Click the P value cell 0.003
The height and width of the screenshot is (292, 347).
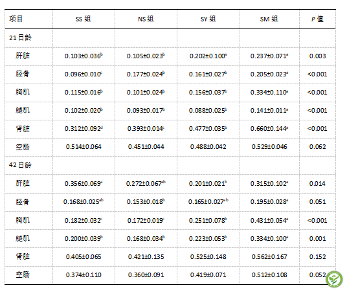click(318, 56)
